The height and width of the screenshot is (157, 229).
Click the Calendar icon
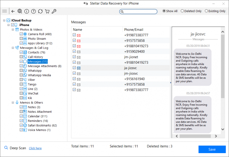click(25, 116)
